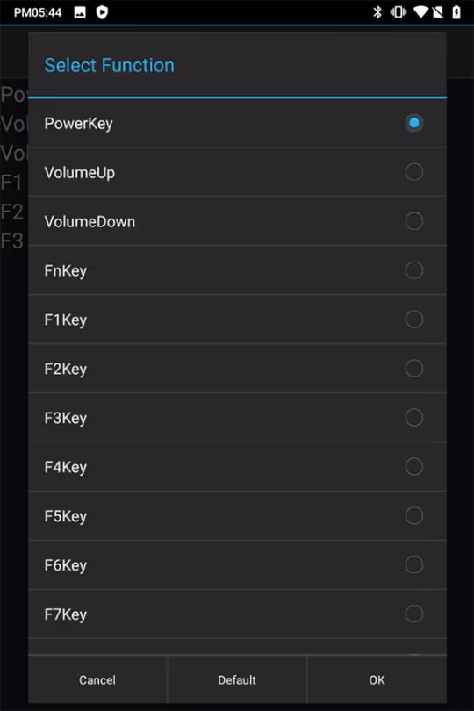Tap the battery charging status icon
Screen dimensions: 474x711
pyautogui.click(x=456, y=11)
